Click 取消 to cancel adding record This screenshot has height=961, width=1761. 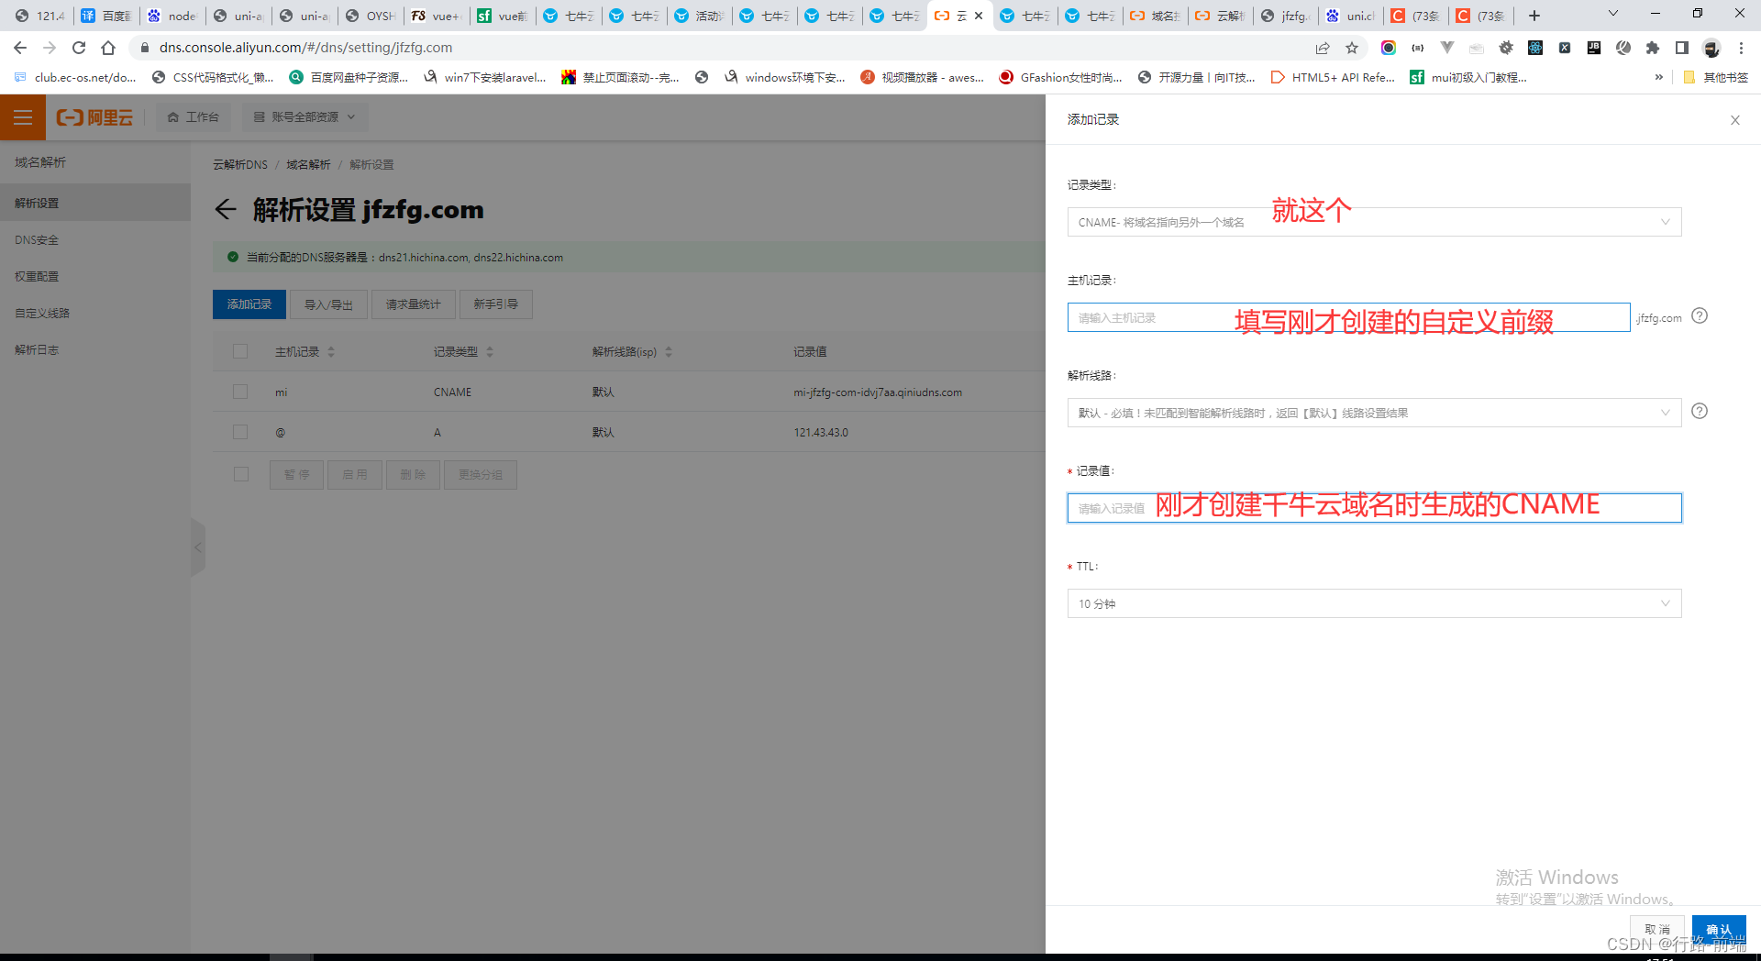click(x=1657, y=930)
